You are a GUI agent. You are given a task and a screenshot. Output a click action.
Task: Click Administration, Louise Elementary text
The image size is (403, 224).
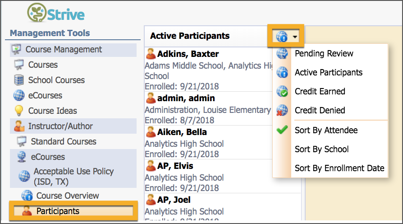(x=208, y=110)
